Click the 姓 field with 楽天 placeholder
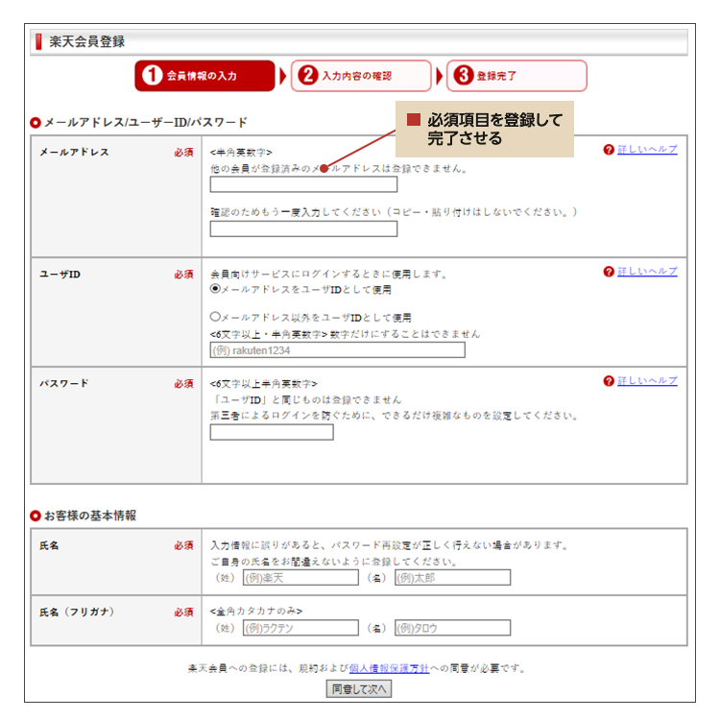This screenshot has width=720, height=720. coord(300,577)
